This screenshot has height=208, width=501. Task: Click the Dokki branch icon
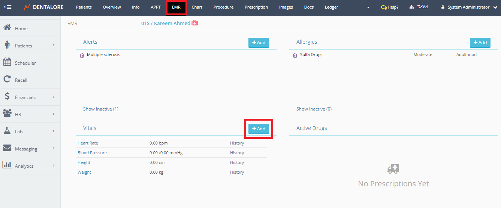[x=411, y=7]
